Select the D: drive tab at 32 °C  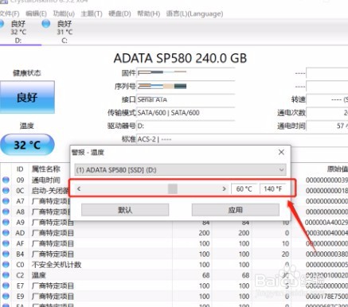tap(18, 32)
